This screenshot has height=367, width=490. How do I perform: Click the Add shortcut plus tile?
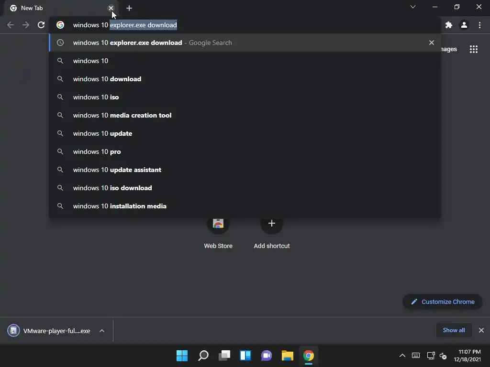[272, 233]
